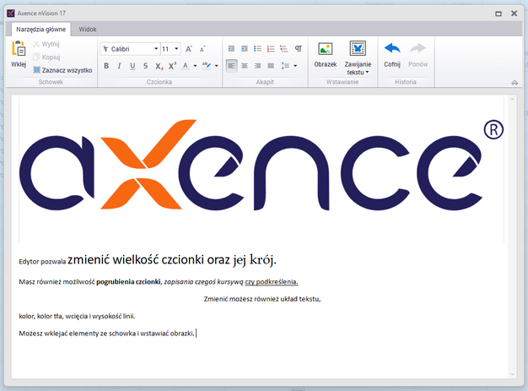Select the Narzędzia główne tab

[41, 30]
